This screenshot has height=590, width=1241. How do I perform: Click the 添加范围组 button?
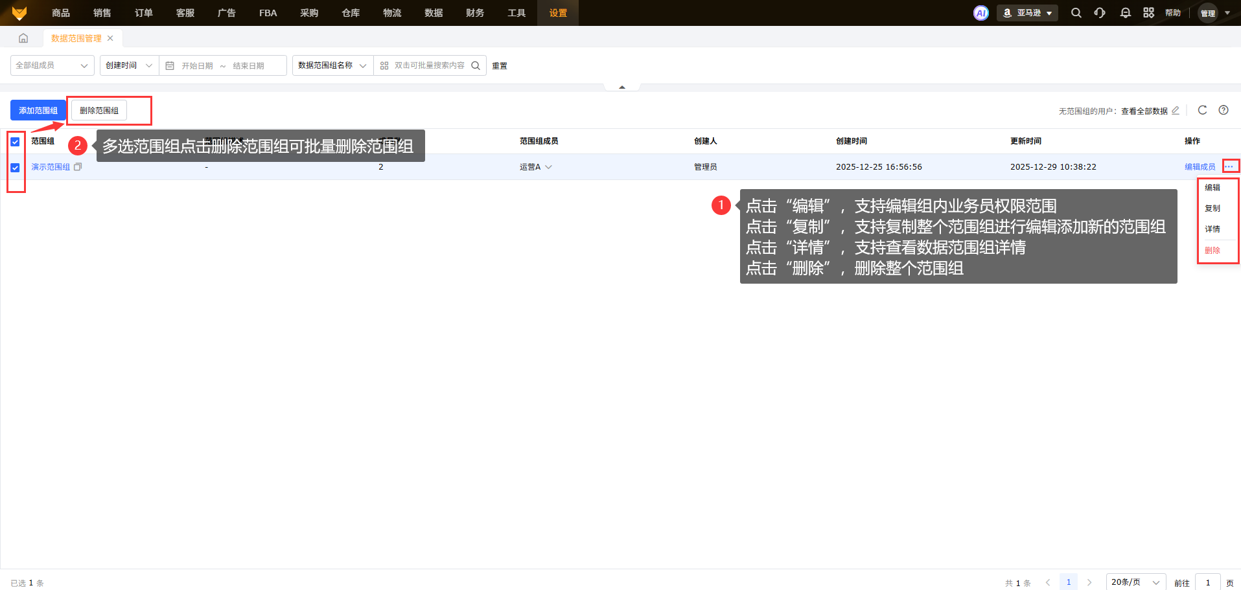(38, 111)
